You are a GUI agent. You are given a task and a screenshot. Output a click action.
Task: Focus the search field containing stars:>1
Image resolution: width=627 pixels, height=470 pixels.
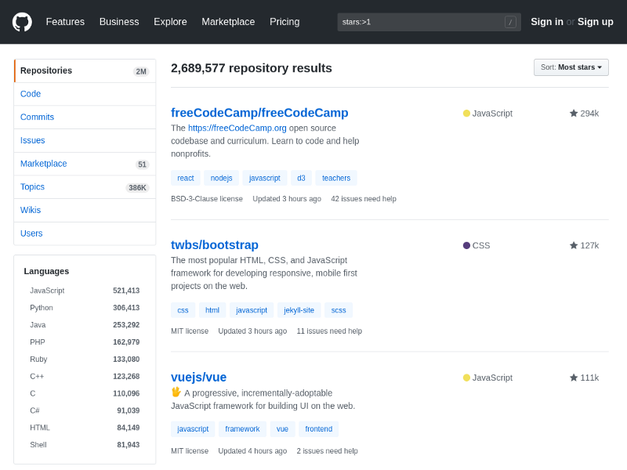point(429,22)
